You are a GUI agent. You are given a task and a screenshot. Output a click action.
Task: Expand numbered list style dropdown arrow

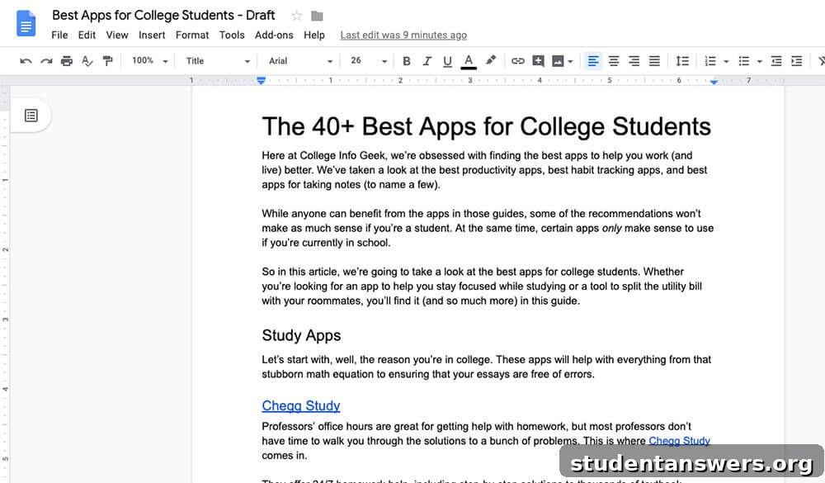[x=726, y=62]
